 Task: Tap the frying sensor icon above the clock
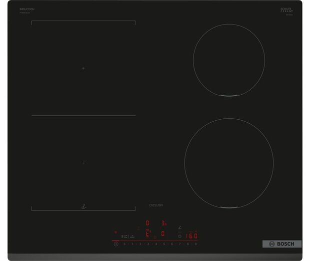179,227
